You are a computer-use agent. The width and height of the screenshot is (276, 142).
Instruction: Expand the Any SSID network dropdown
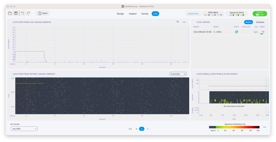tap(24, 129)
